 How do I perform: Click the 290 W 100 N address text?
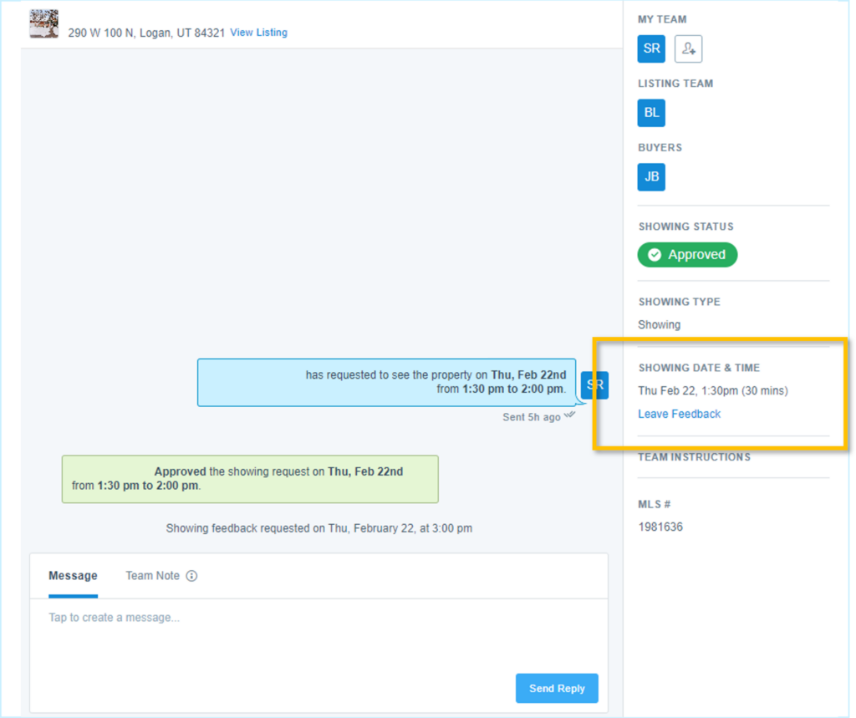tap(146, 33)
